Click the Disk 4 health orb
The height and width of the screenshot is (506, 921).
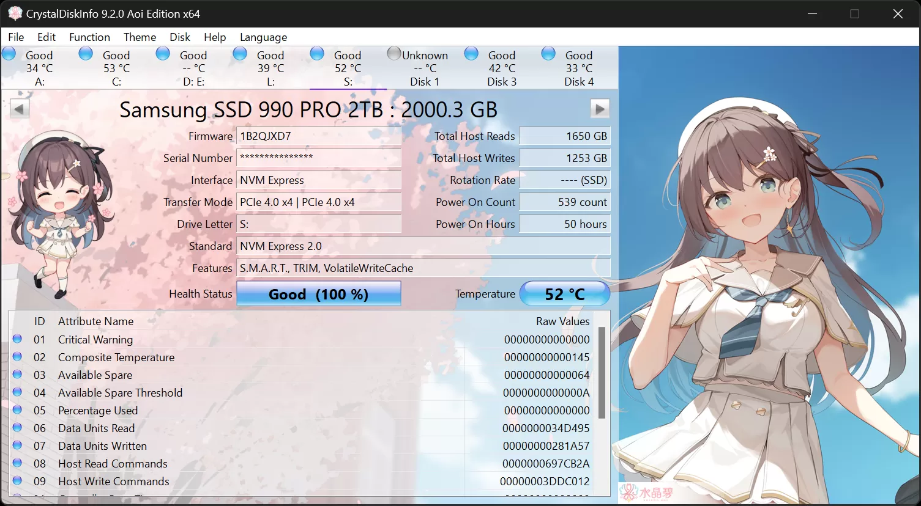coord(548,53)
